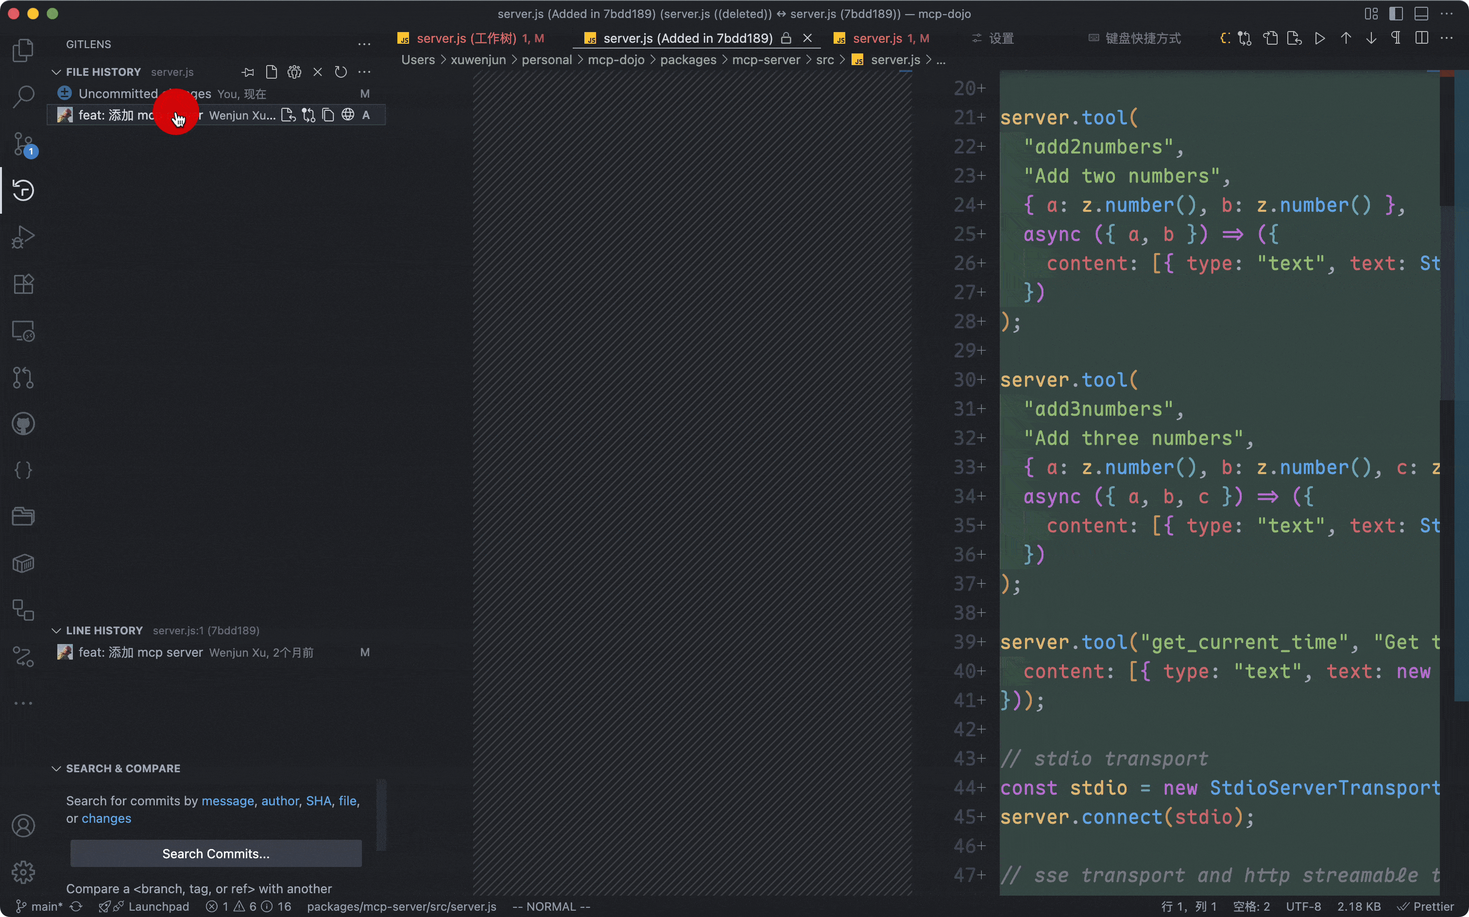Refresh the File History view

(341, 72)
